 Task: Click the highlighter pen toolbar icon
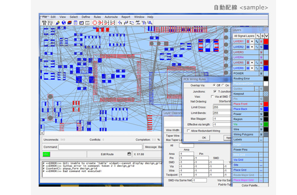[x=58, y=23]
